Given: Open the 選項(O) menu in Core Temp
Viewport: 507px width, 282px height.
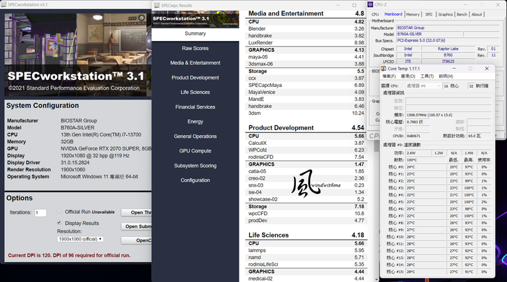Looking at the screenshot, I should pos(407,77).
